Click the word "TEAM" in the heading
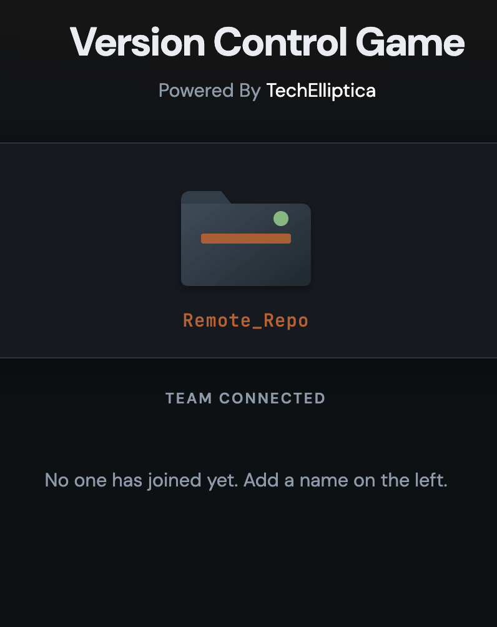 coord(189,398)
